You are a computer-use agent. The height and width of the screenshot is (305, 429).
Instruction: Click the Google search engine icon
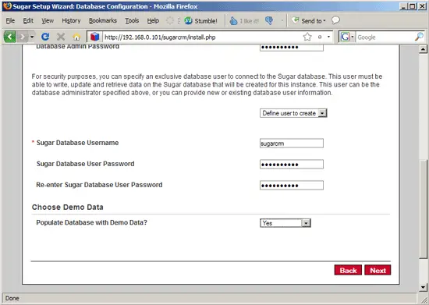tap(345, 37)
